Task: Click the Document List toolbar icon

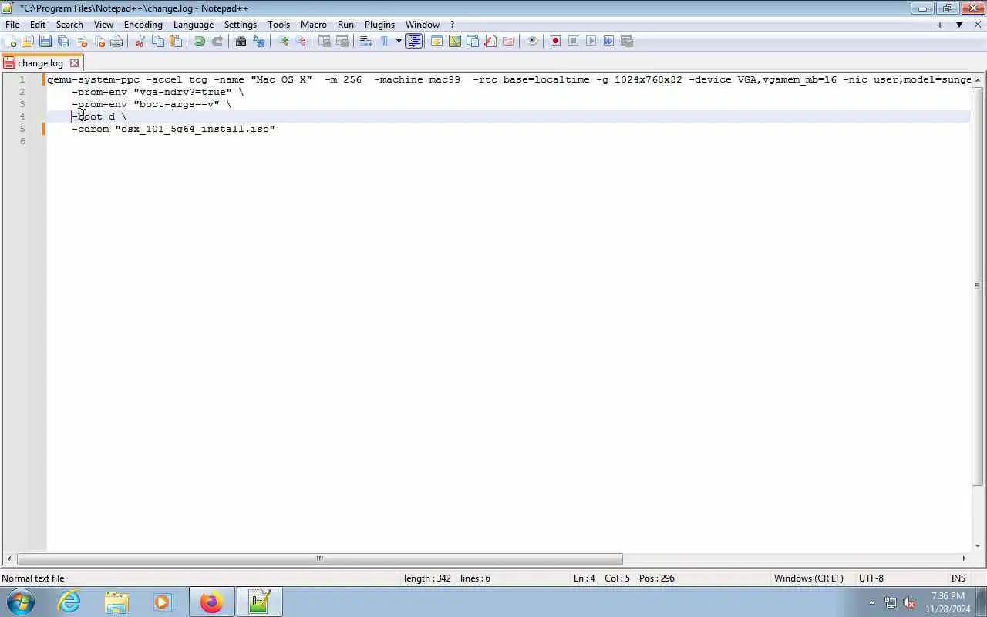Action: [473, 41]
